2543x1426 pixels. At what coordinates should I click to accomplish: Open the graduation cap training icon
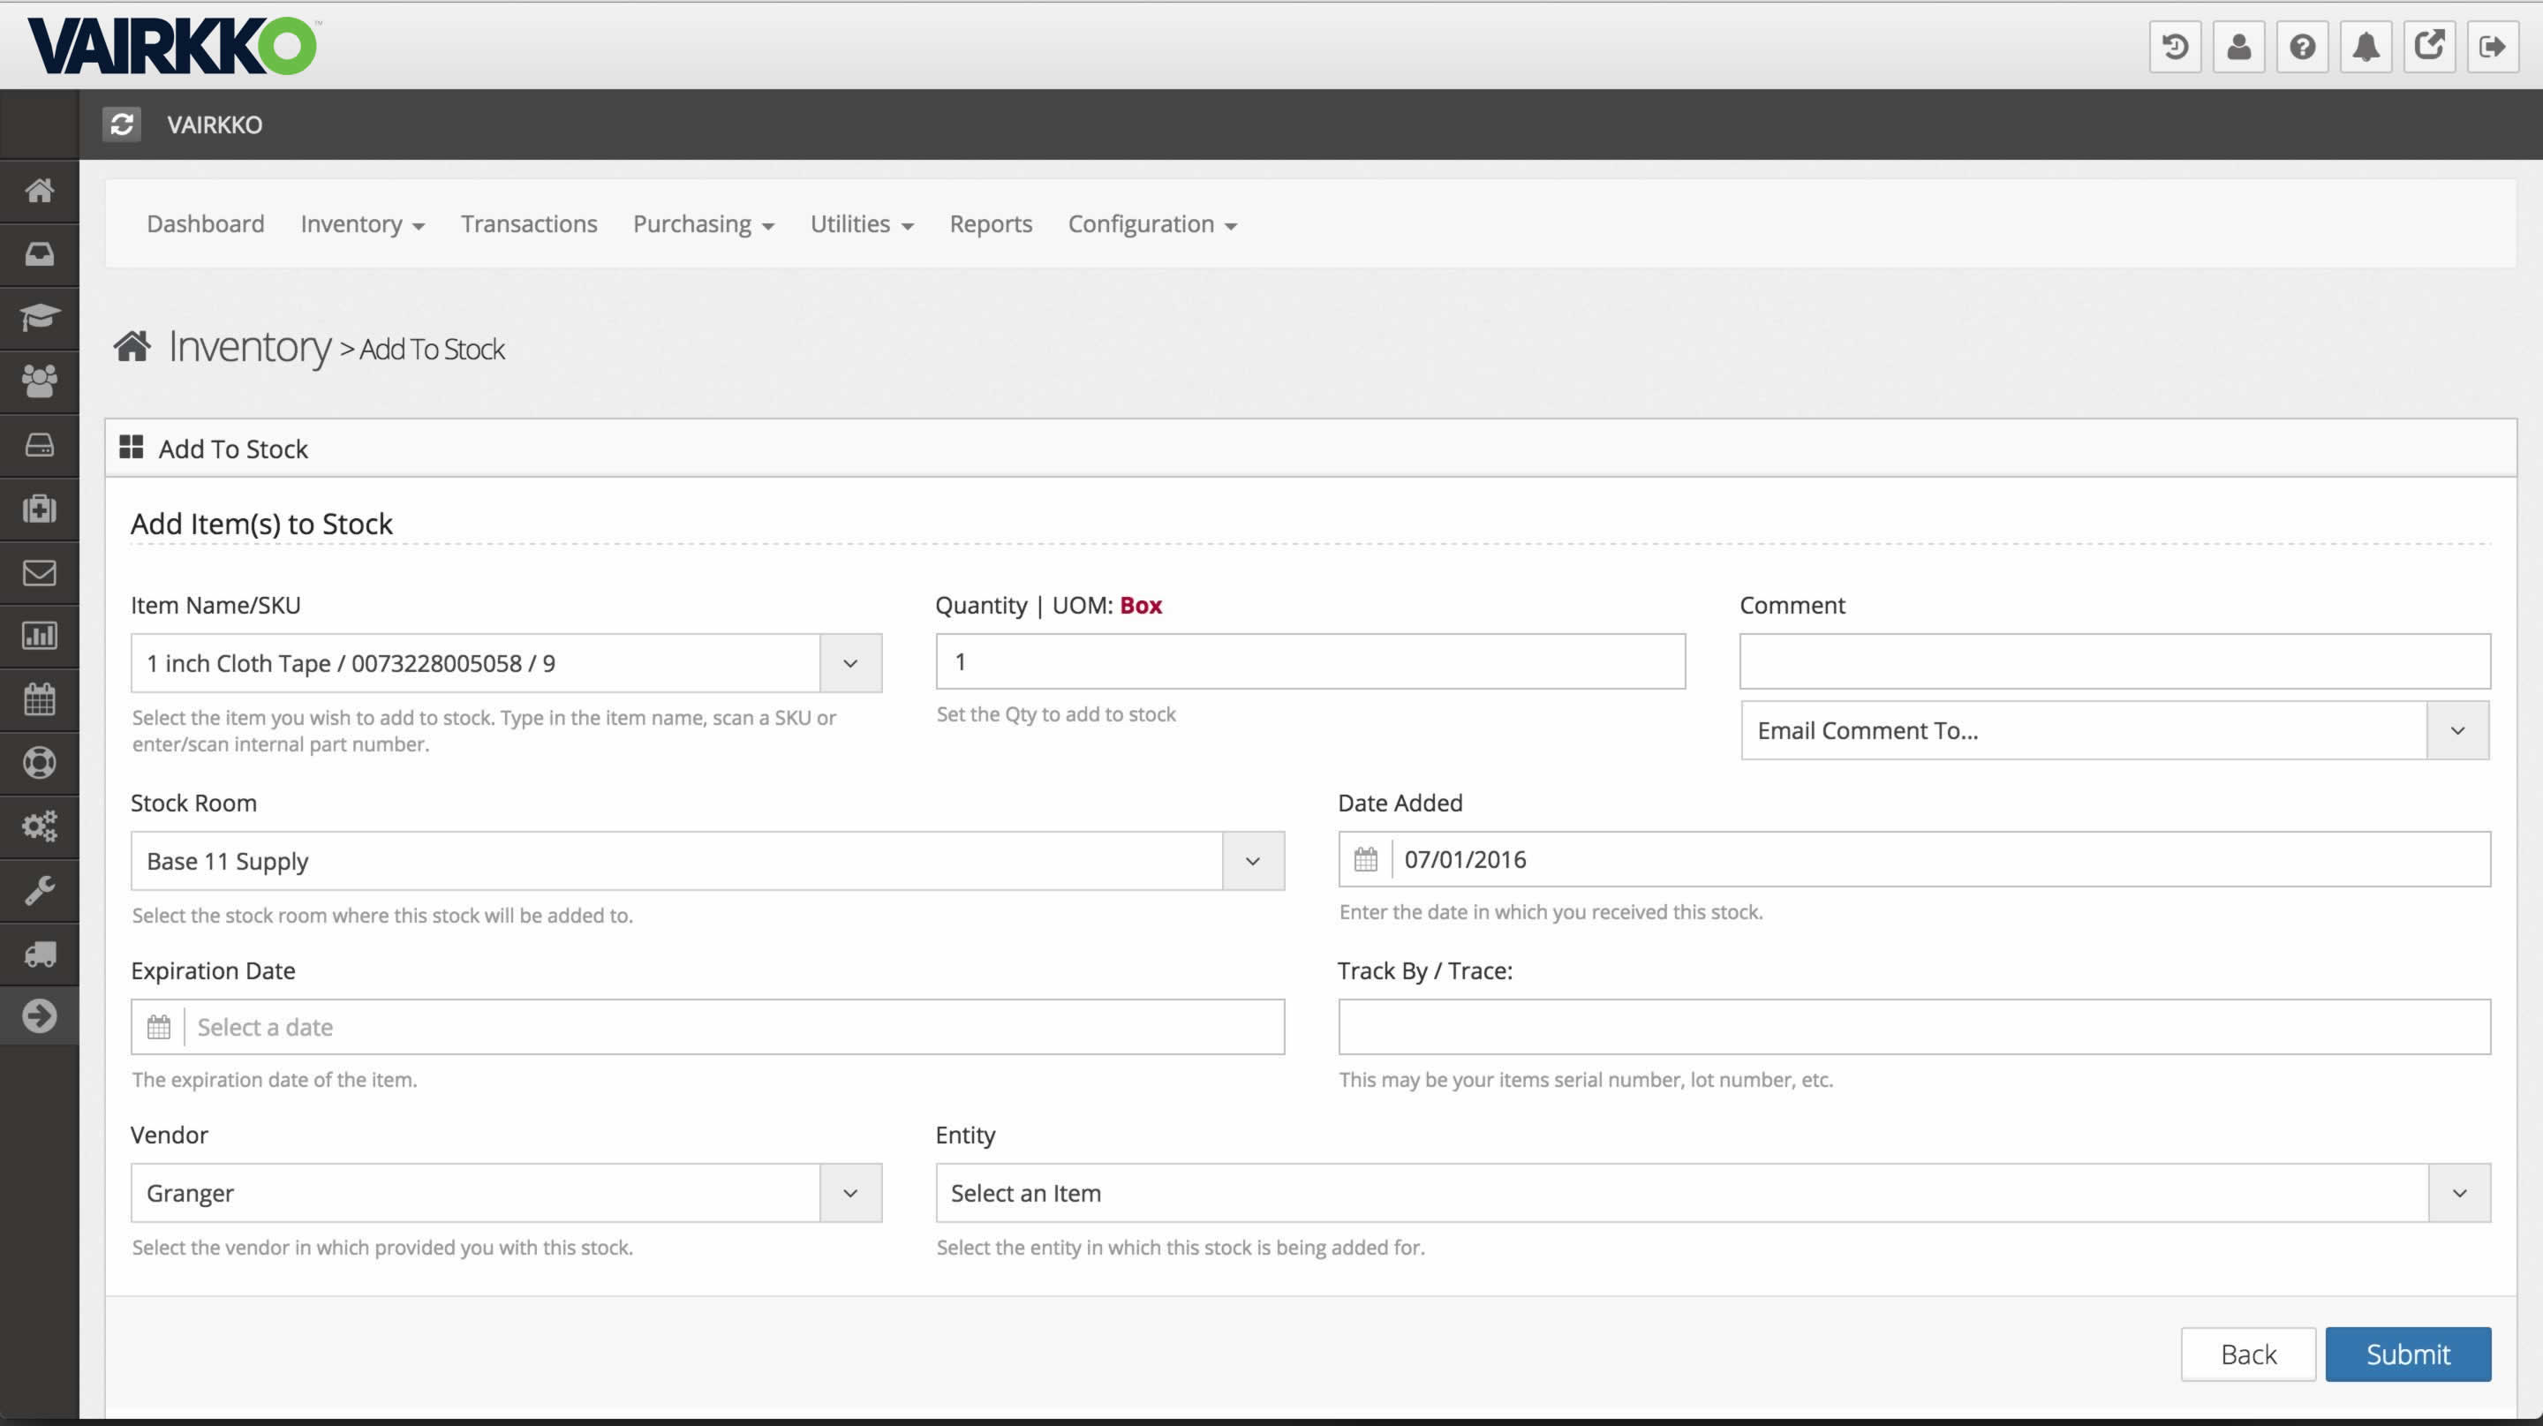pyautogui.click(x=40, y=318)
